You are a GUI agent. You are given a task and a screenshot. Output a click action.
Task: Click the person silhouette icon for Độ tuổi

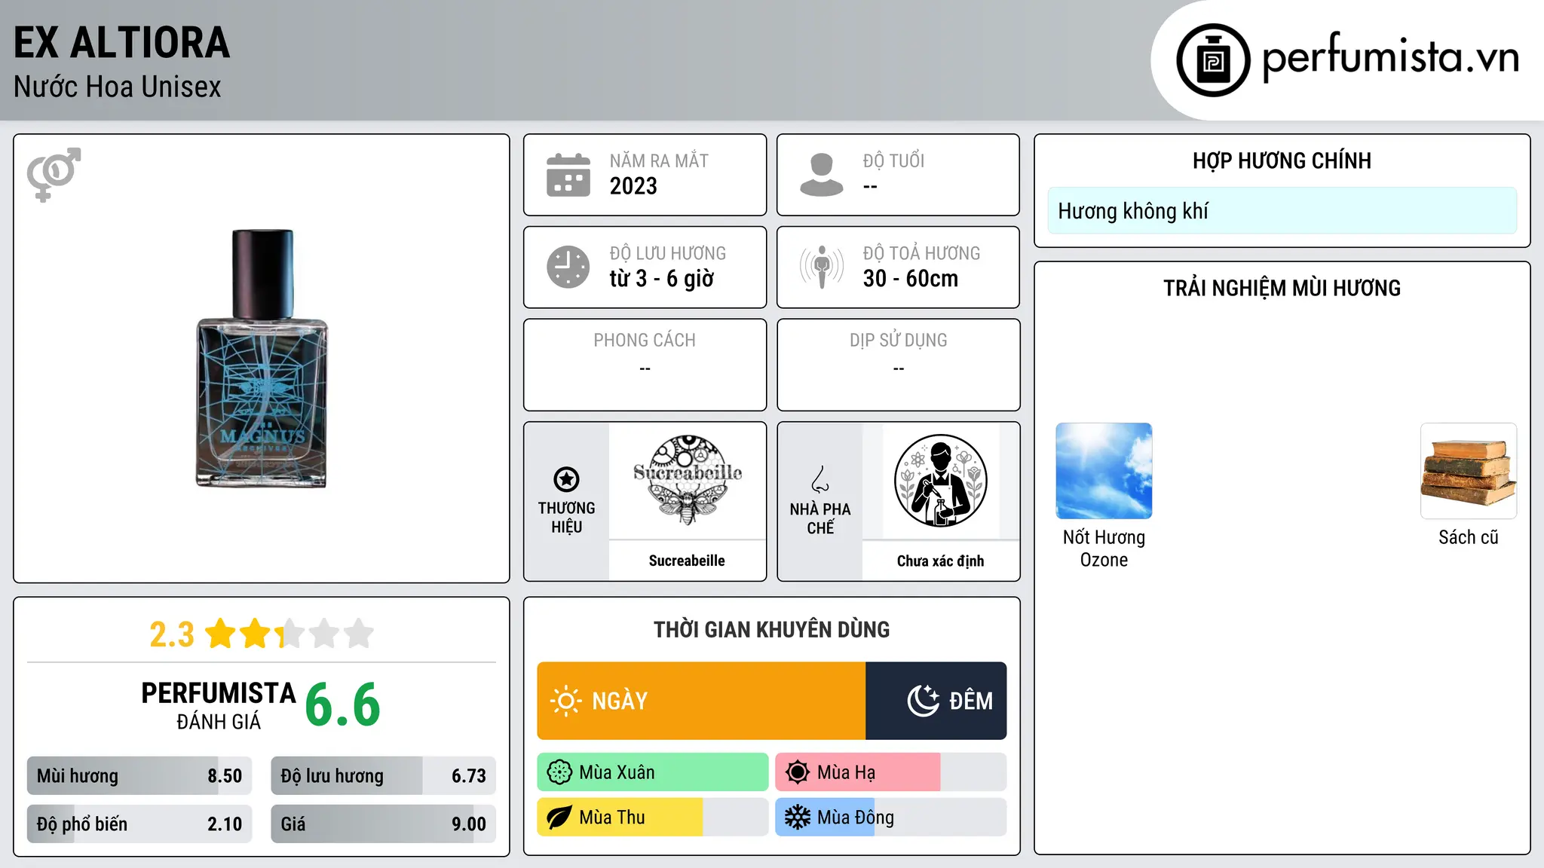822,175
